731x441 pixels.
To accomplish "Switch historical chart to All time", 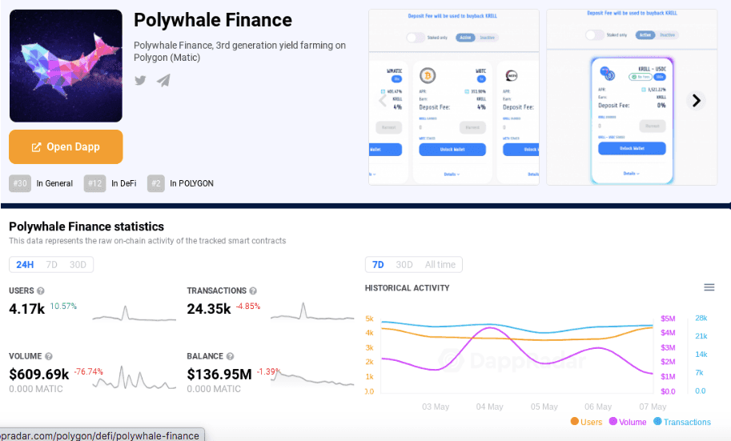I will [440, 265].
